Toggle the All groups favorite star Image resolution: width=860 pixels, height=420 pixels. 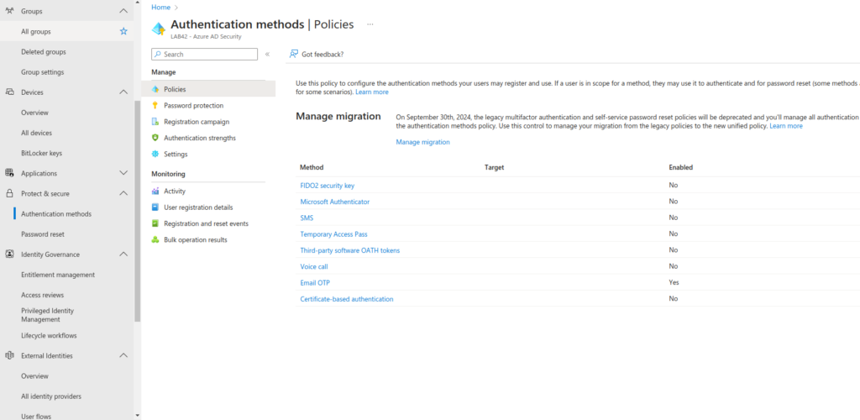(x=123, y=31)
